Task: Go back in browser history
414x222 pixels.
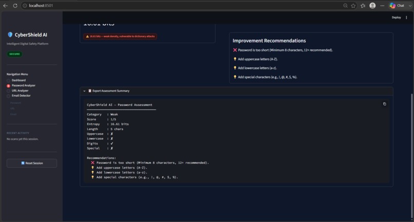Action: pos(5,6)
